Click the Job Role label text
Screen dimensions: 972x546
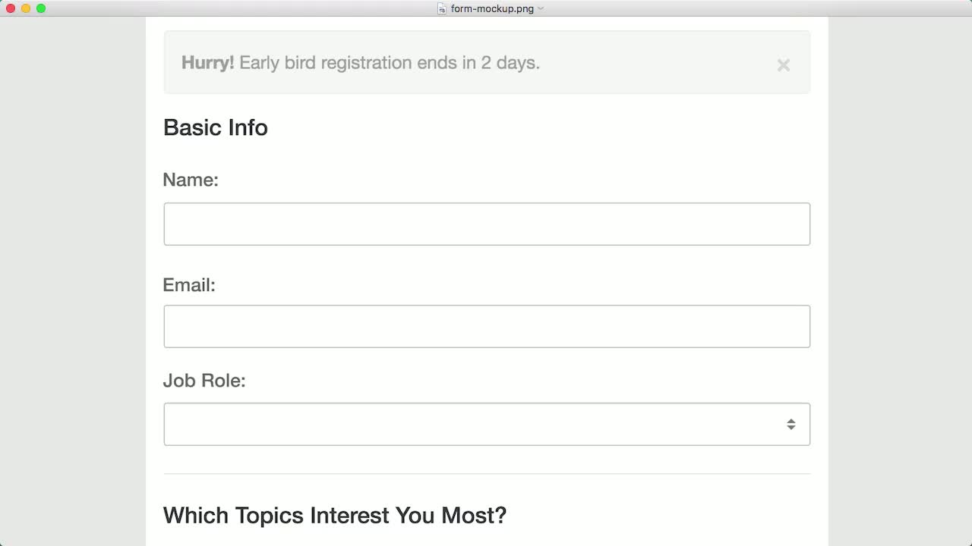tap(204, 381)
